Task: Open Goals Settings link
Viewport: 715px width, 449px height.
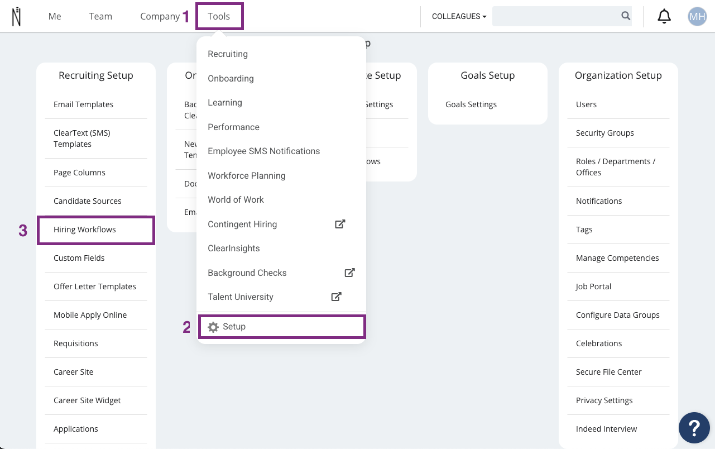Action: [471, 104]
